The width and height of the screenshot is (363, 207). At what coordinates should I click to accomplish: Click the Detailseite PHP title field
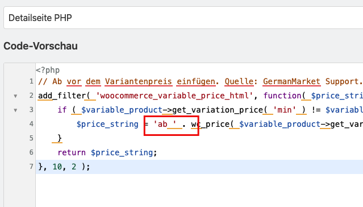pyautogui.click(x=183, y=18)
